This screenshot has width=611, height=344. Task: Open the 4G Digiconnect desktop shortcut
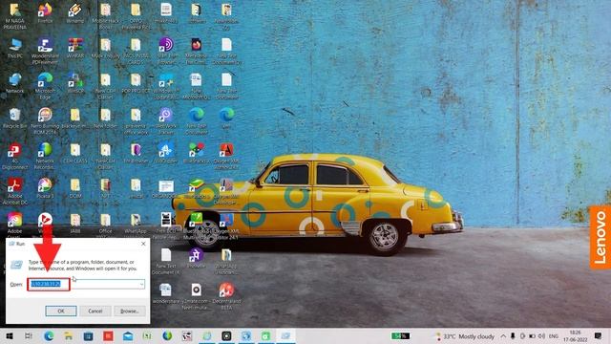(15, 156)
